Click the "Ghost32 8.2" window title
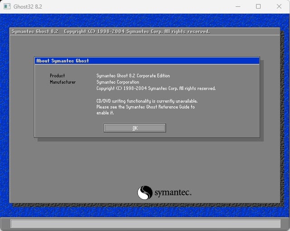This screenshot has height=231, width=290. [x=28, y=7]
